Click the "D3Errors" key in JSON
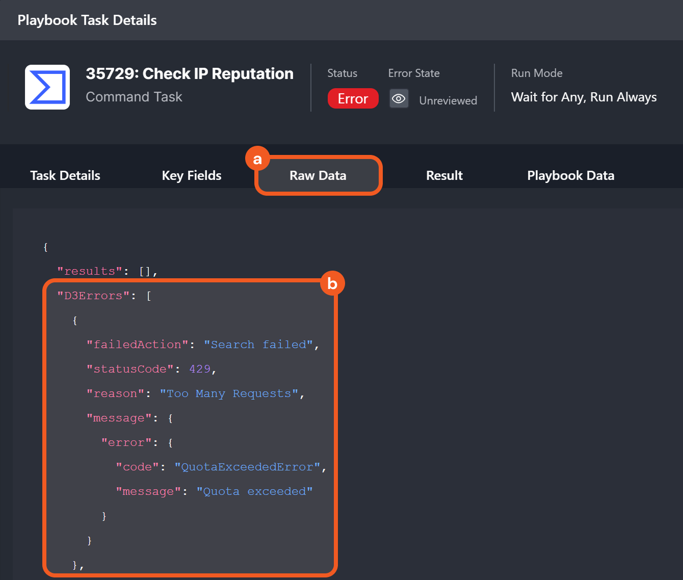Image resolution: width=683 pixels, height=580 pixels. pos(93,296)
